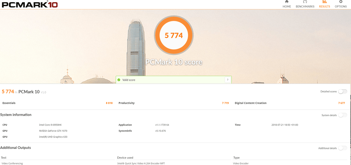
Task: Click the Home house icon
Action: [287, 2]
